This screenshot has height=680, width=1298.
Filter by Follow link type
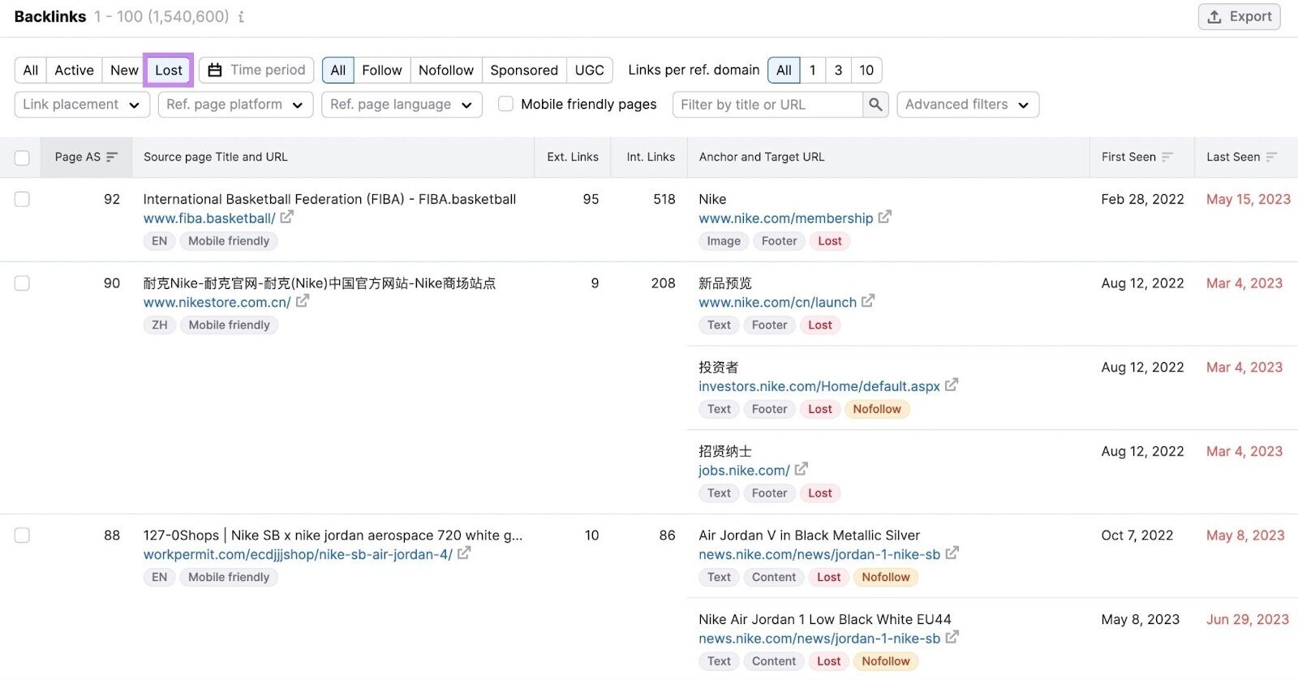[x=382, y=71]
